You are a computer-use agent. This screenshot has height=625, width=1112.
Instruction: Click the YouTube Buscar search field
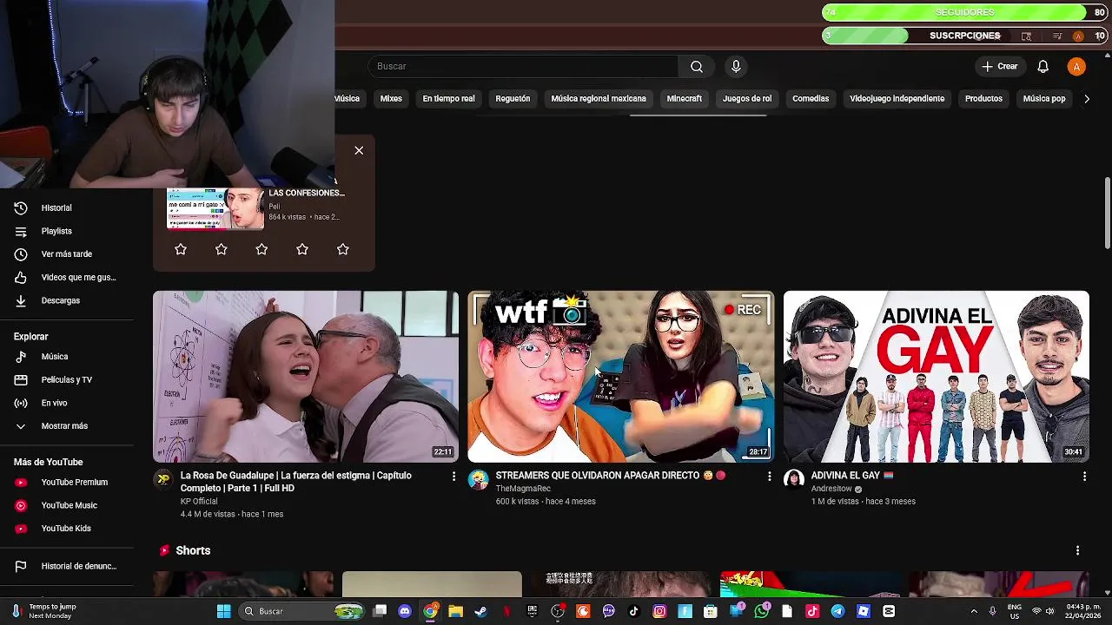coord(524,67)
